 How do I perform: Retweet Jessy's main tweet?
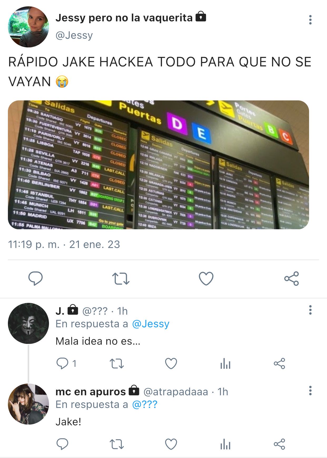point(121,279)
